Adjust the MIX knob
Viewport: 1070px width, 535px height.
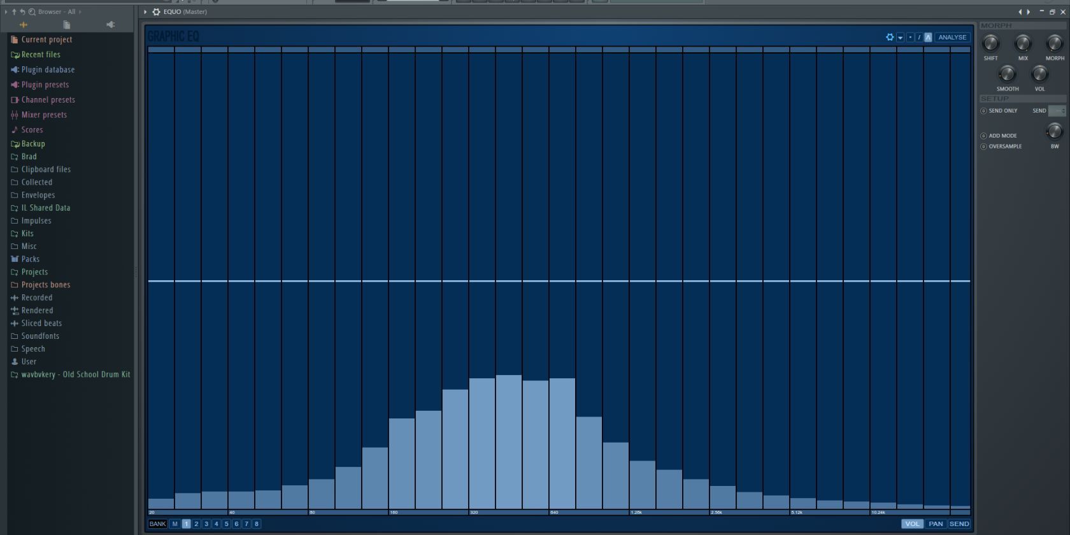tap(1023, 43)
